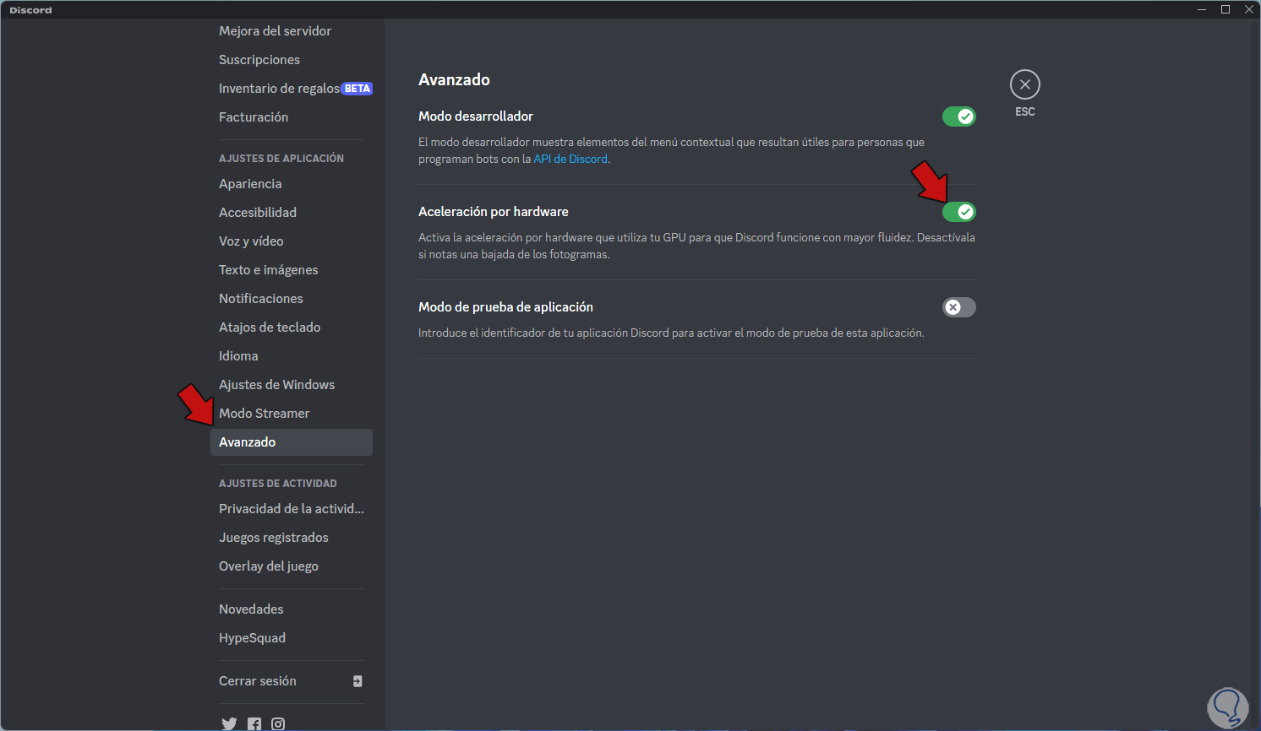
Task: Minimize the Discord window
Action: 1202,9
